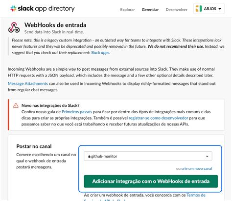Open the Primeiros passos guide link
The height and width of the screenshot is (201, 232).
pyautogui.click(x=77, y=112)
